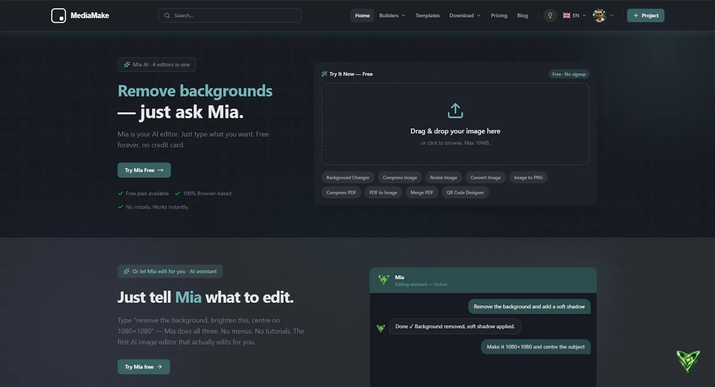Focus the Search input field

point(230,16)
